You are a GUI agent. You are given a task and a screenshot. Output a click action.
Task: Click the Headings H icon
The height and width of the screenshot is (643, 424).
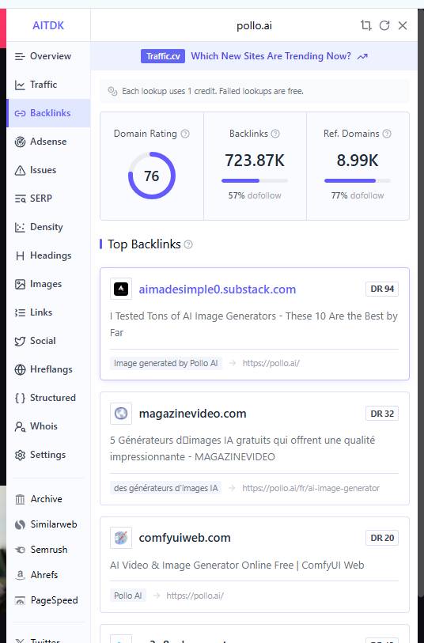click(x=20, y=256)
